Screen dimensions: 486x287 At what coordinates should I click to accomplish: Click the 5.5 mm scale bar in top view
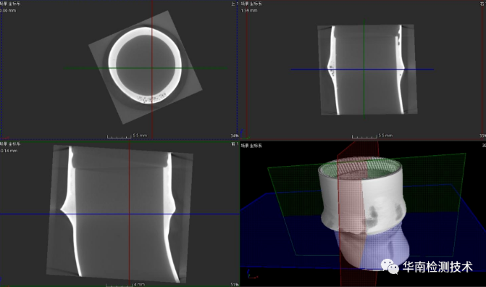(x=127, y=136)
